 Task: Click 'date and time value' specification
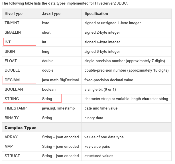pos(101,108)
